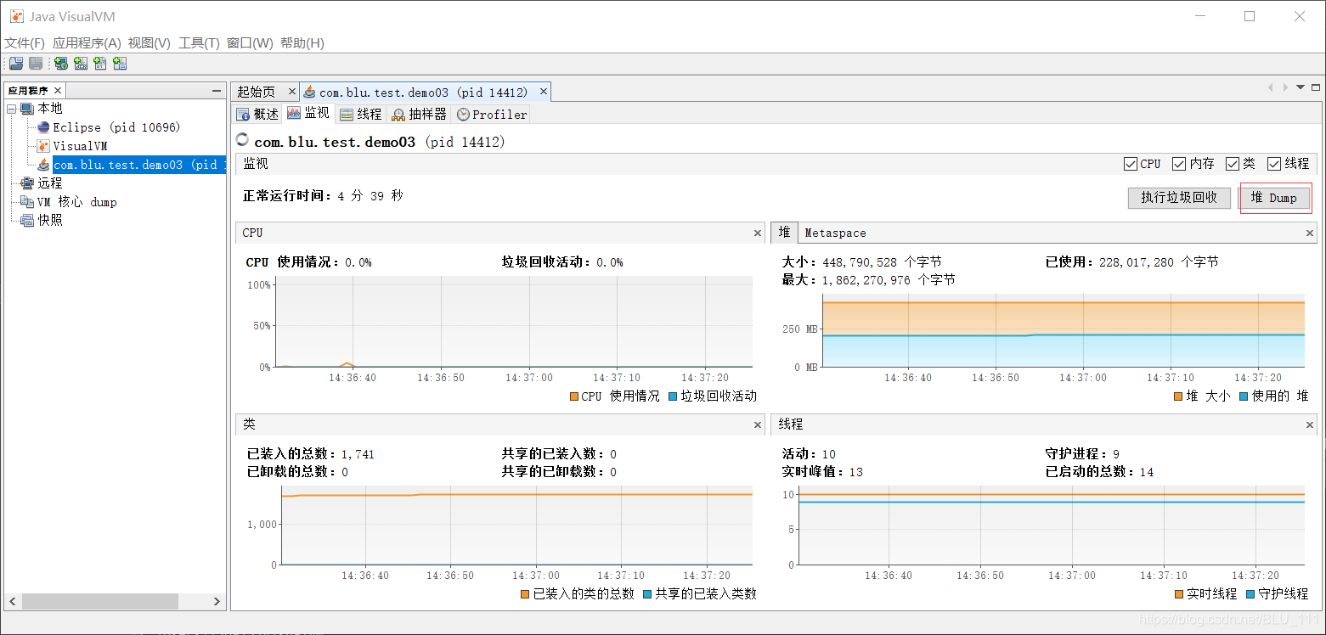Image resolution: width=1326 pixels, height=635 pixels.
Task: Click the 正常运行时间 uptime text
Action: coord(323,196)
